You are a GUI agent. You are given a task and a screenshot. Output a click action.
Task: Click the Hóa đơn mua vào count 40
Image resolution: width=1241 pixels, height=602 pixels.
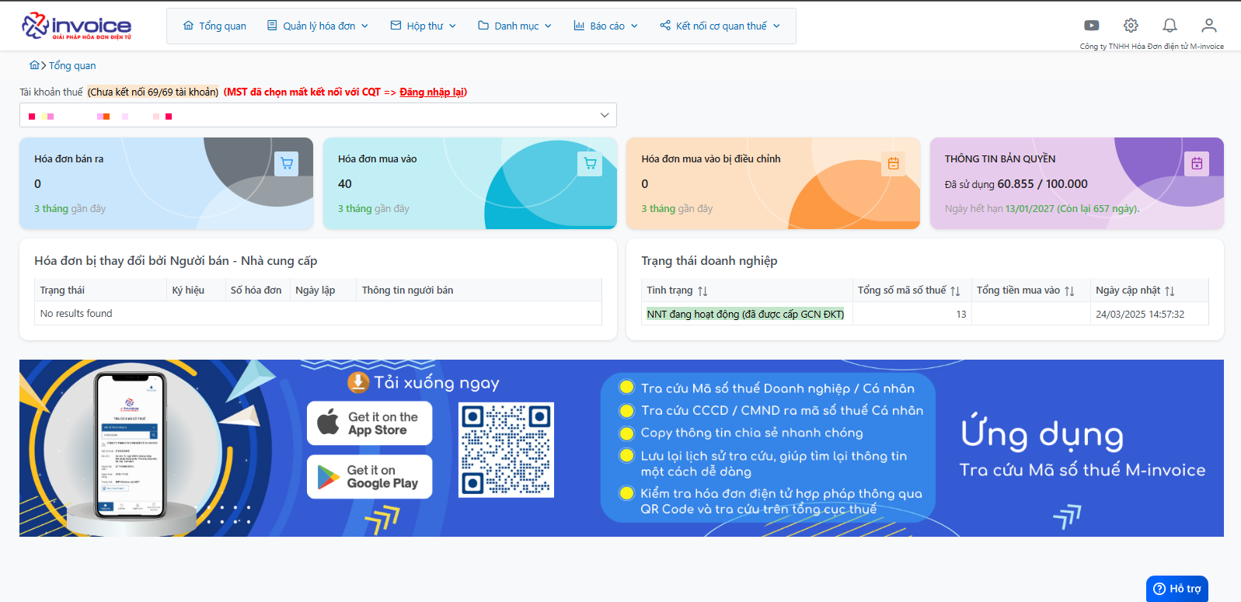tap(345, 184)
